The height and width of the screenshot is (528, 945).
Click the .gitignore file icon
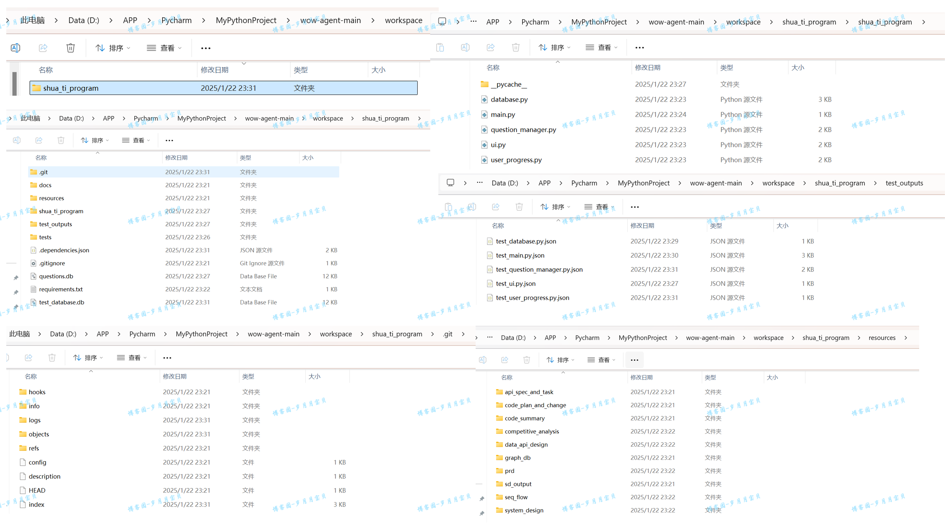point(33,263)
